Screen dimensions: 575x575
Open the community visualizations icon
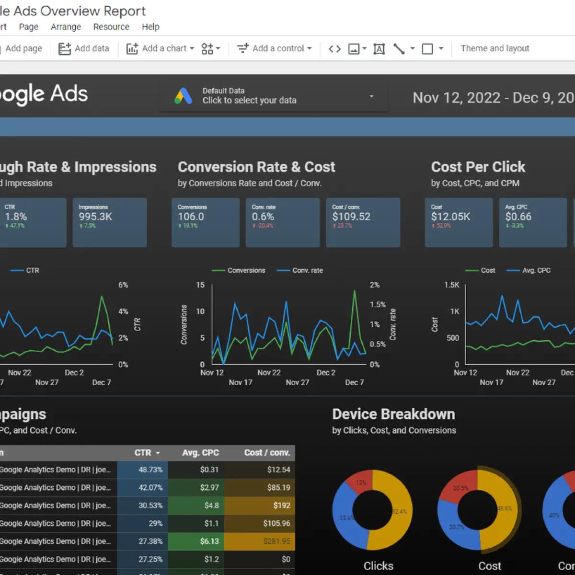click(207, 49)
